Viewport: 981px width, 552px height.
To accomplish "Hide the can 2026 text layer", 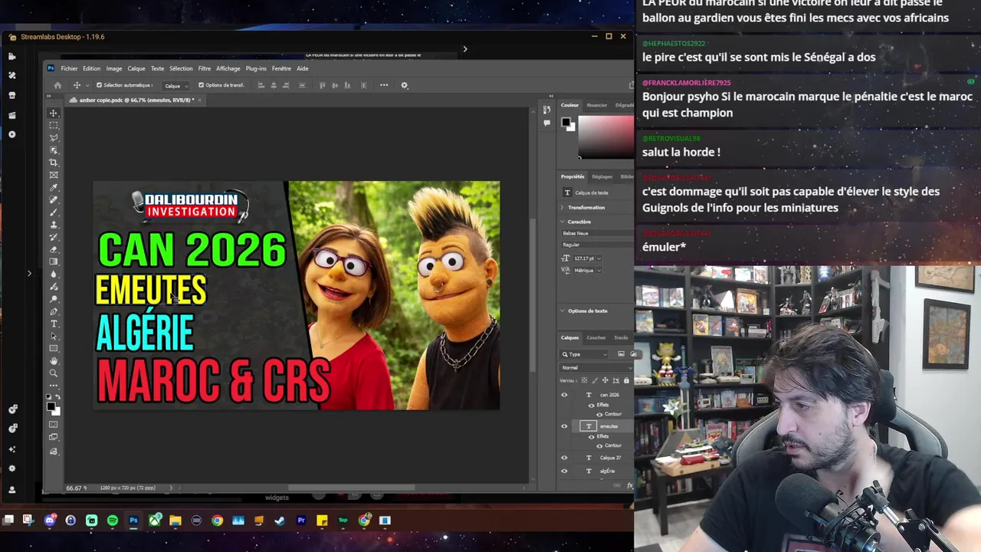I will click(564, 395).
